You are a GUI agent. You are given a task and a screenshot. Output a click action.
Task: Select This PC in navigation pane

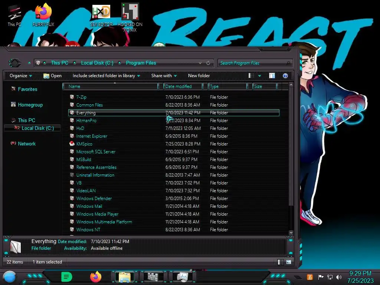pos(23,120)
